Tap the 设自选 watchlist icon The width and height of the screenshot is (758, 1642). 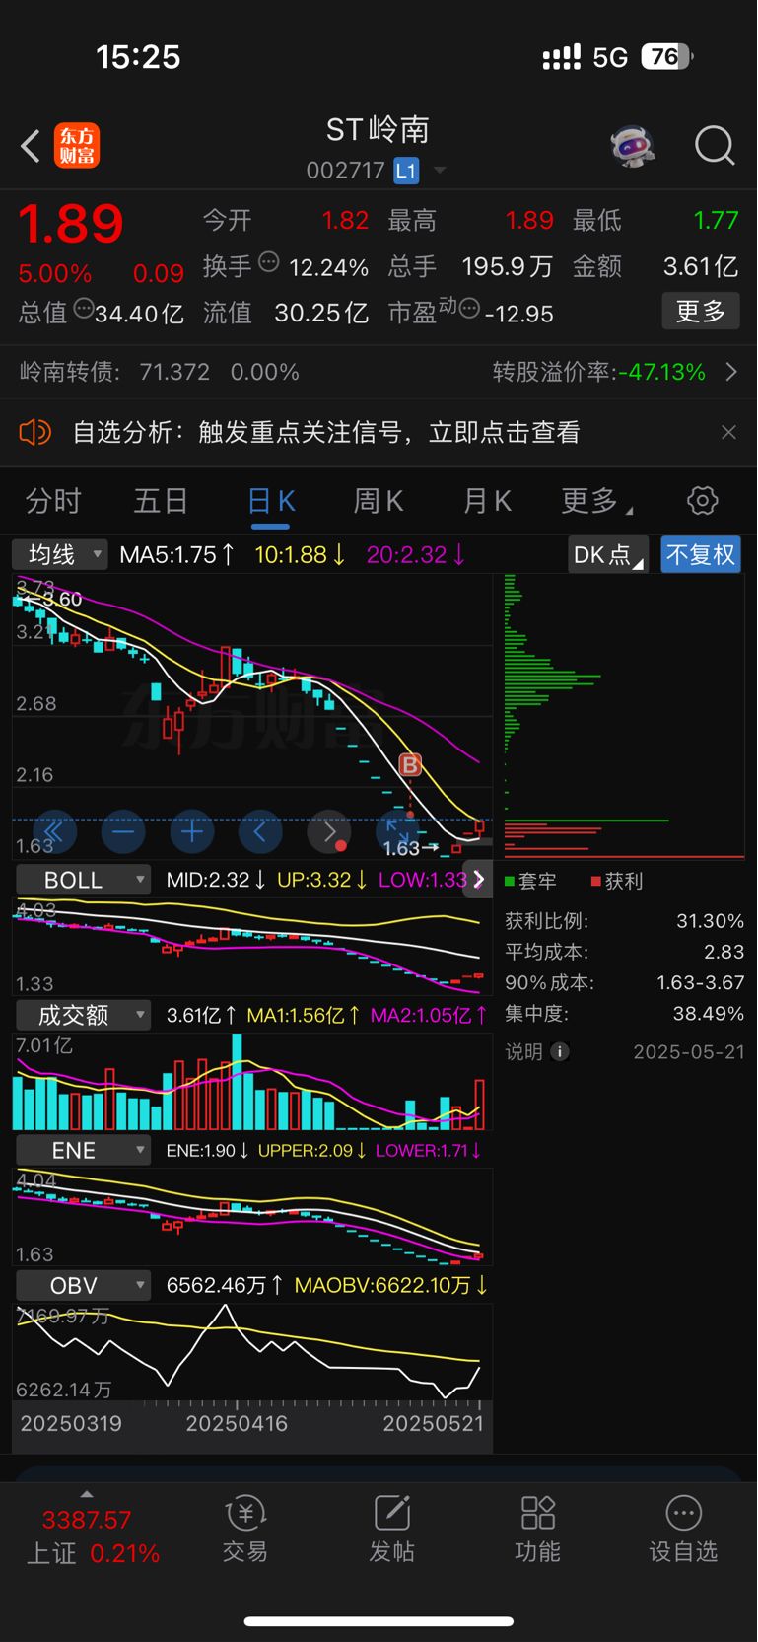pos(683,1529)
